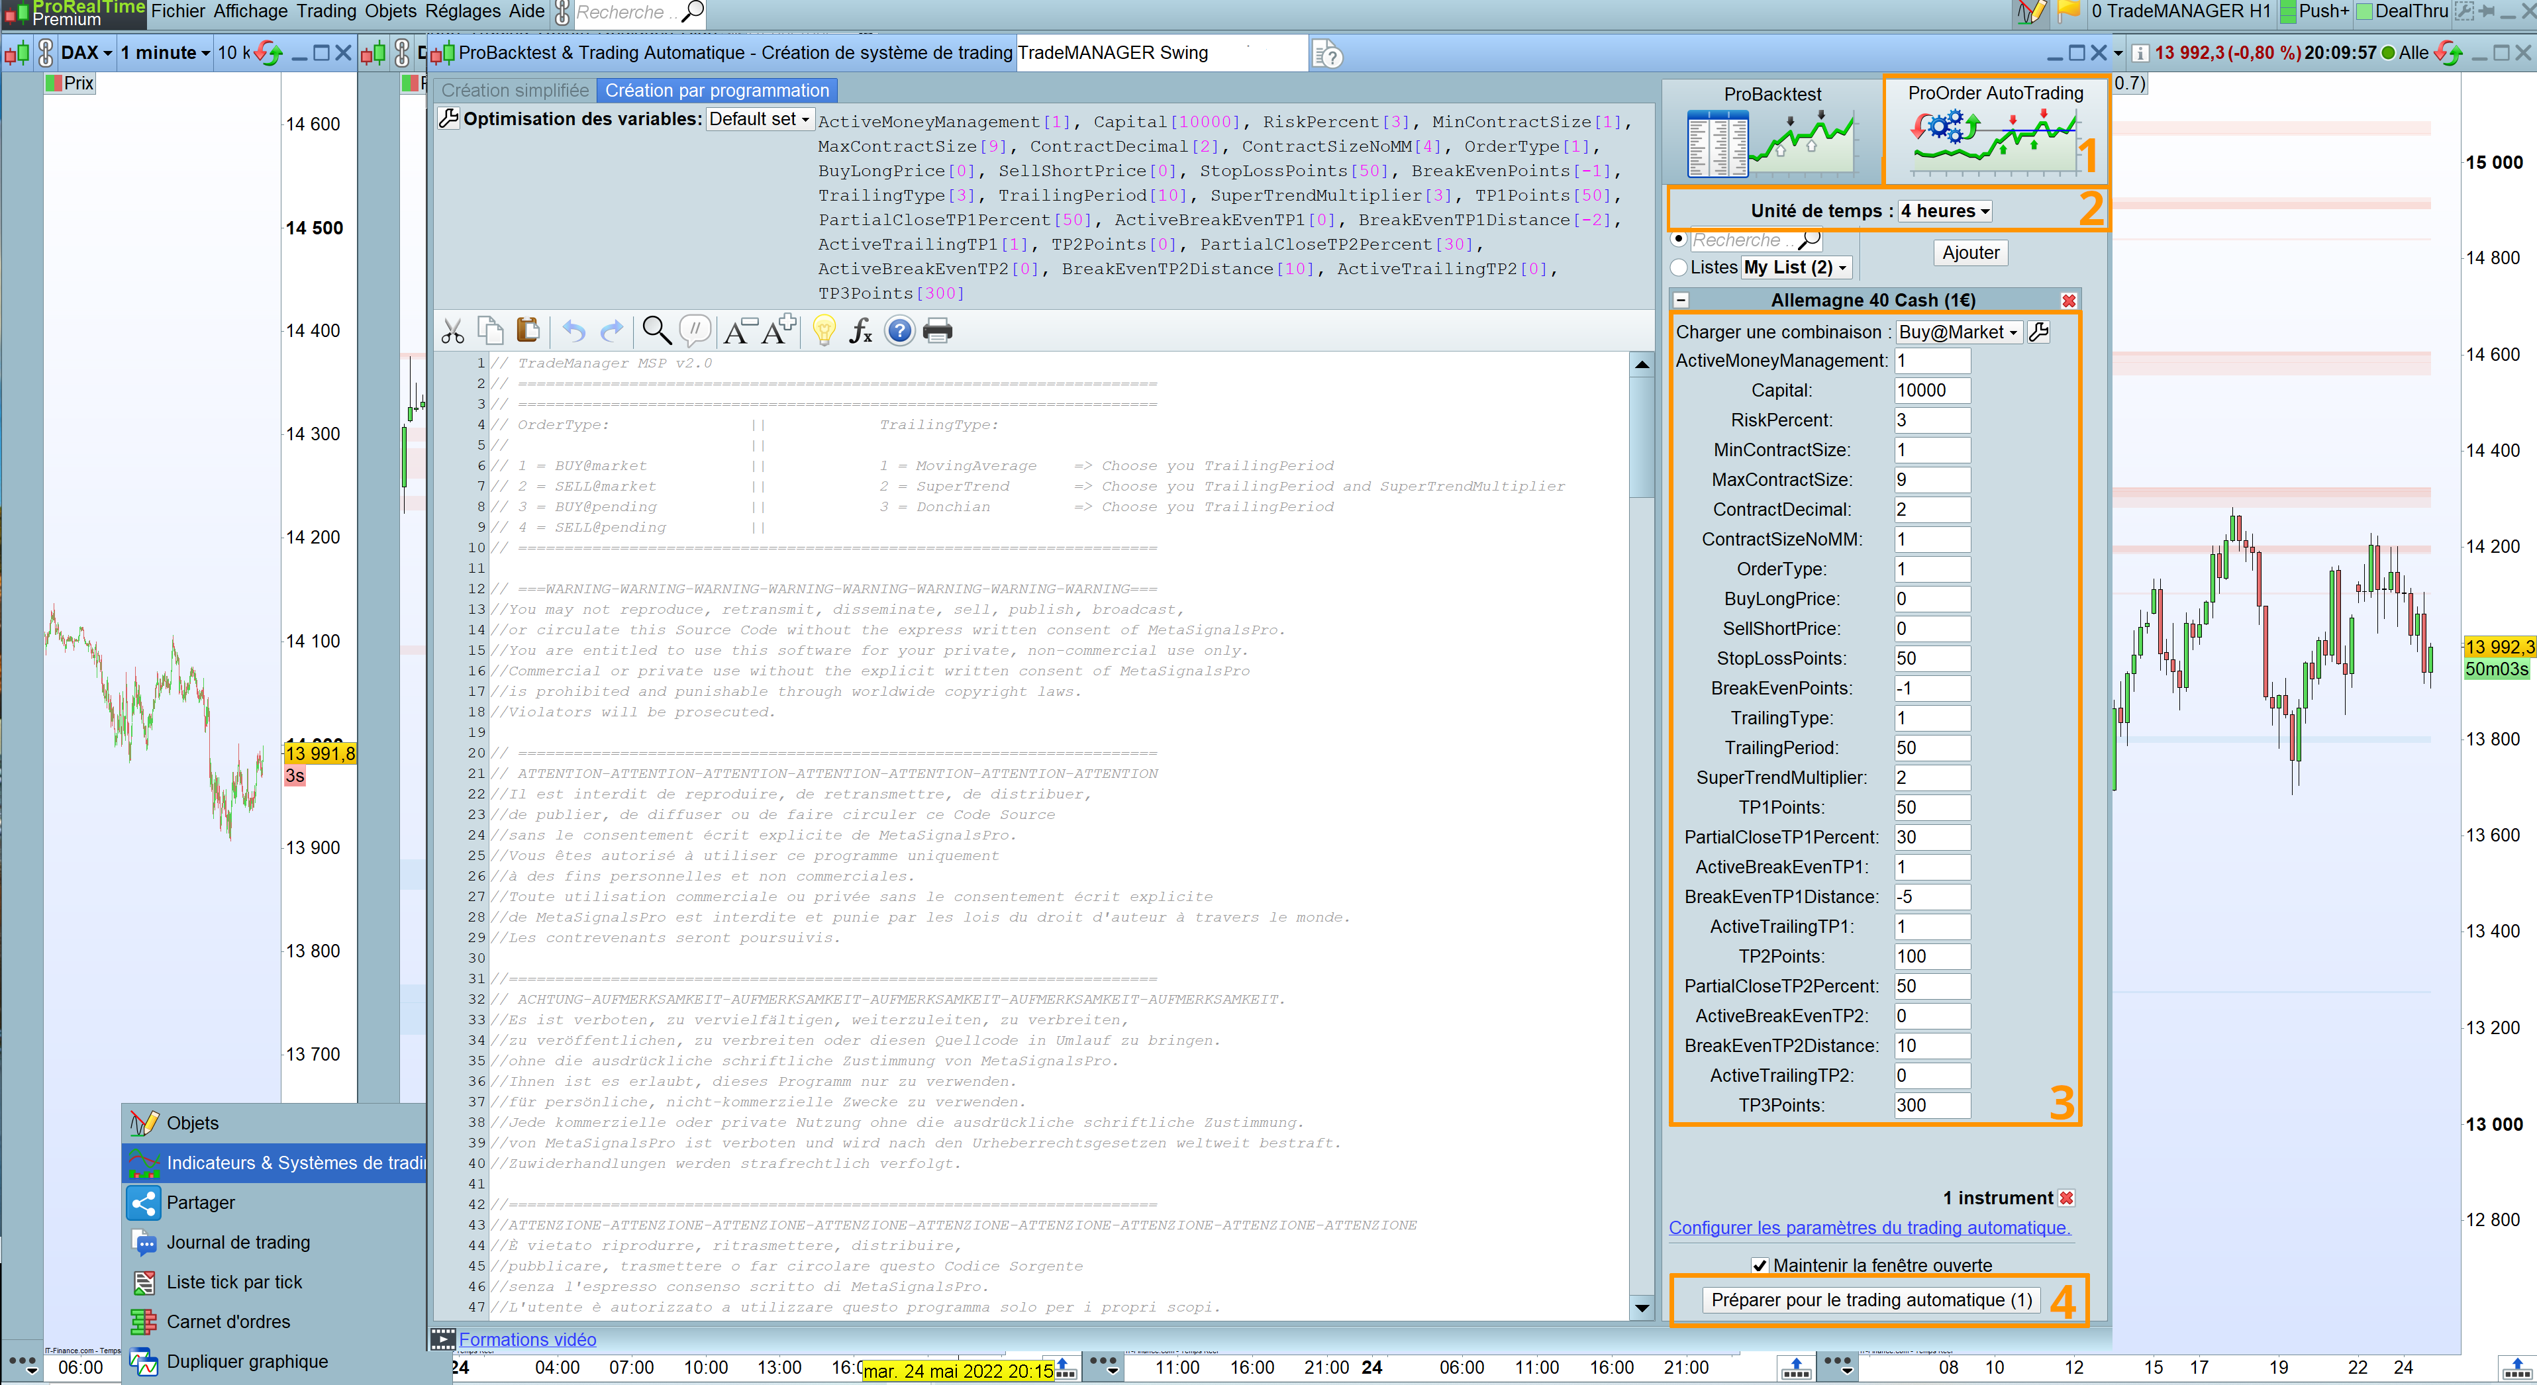Viewport: 2537px width, 1385px height.
Task: Open Partager in the side menu
Action: tap(274, 1203)
